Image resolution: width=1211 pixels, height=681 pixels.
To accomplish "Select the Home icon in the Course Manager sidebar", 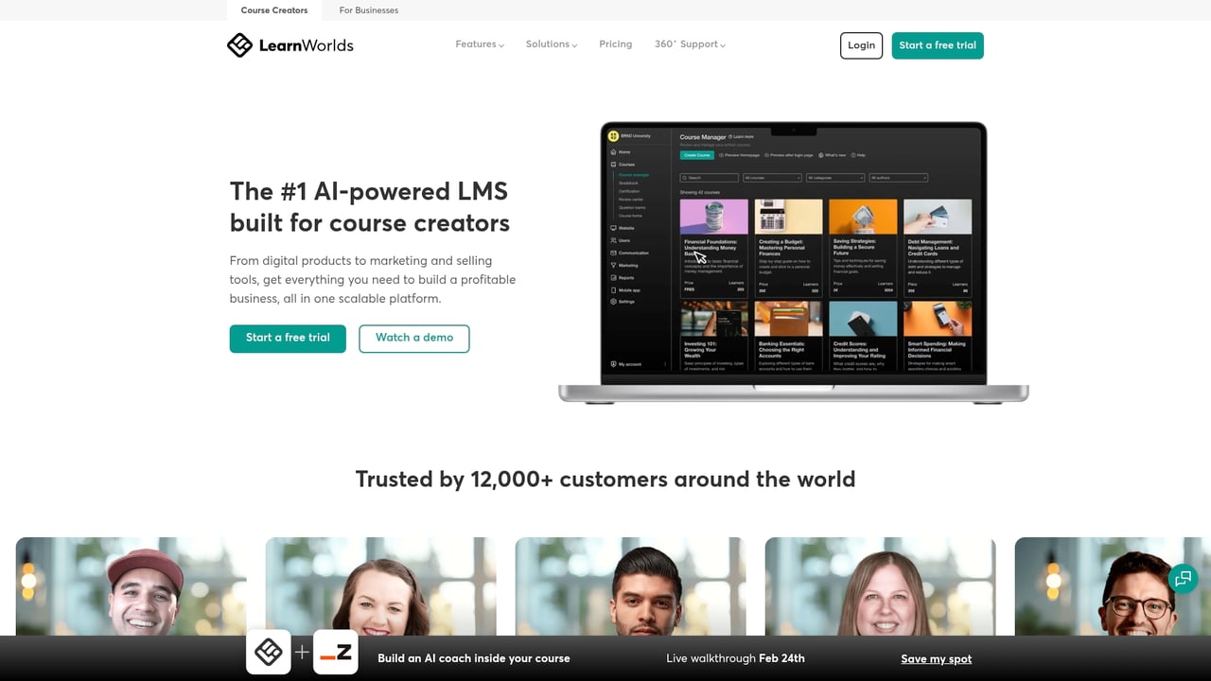I will pyautogui.click(x=613, y=151).
